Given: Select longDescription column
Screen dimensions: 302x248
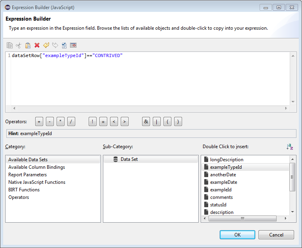Looking at the screenshot, I should tap(227, 160).
